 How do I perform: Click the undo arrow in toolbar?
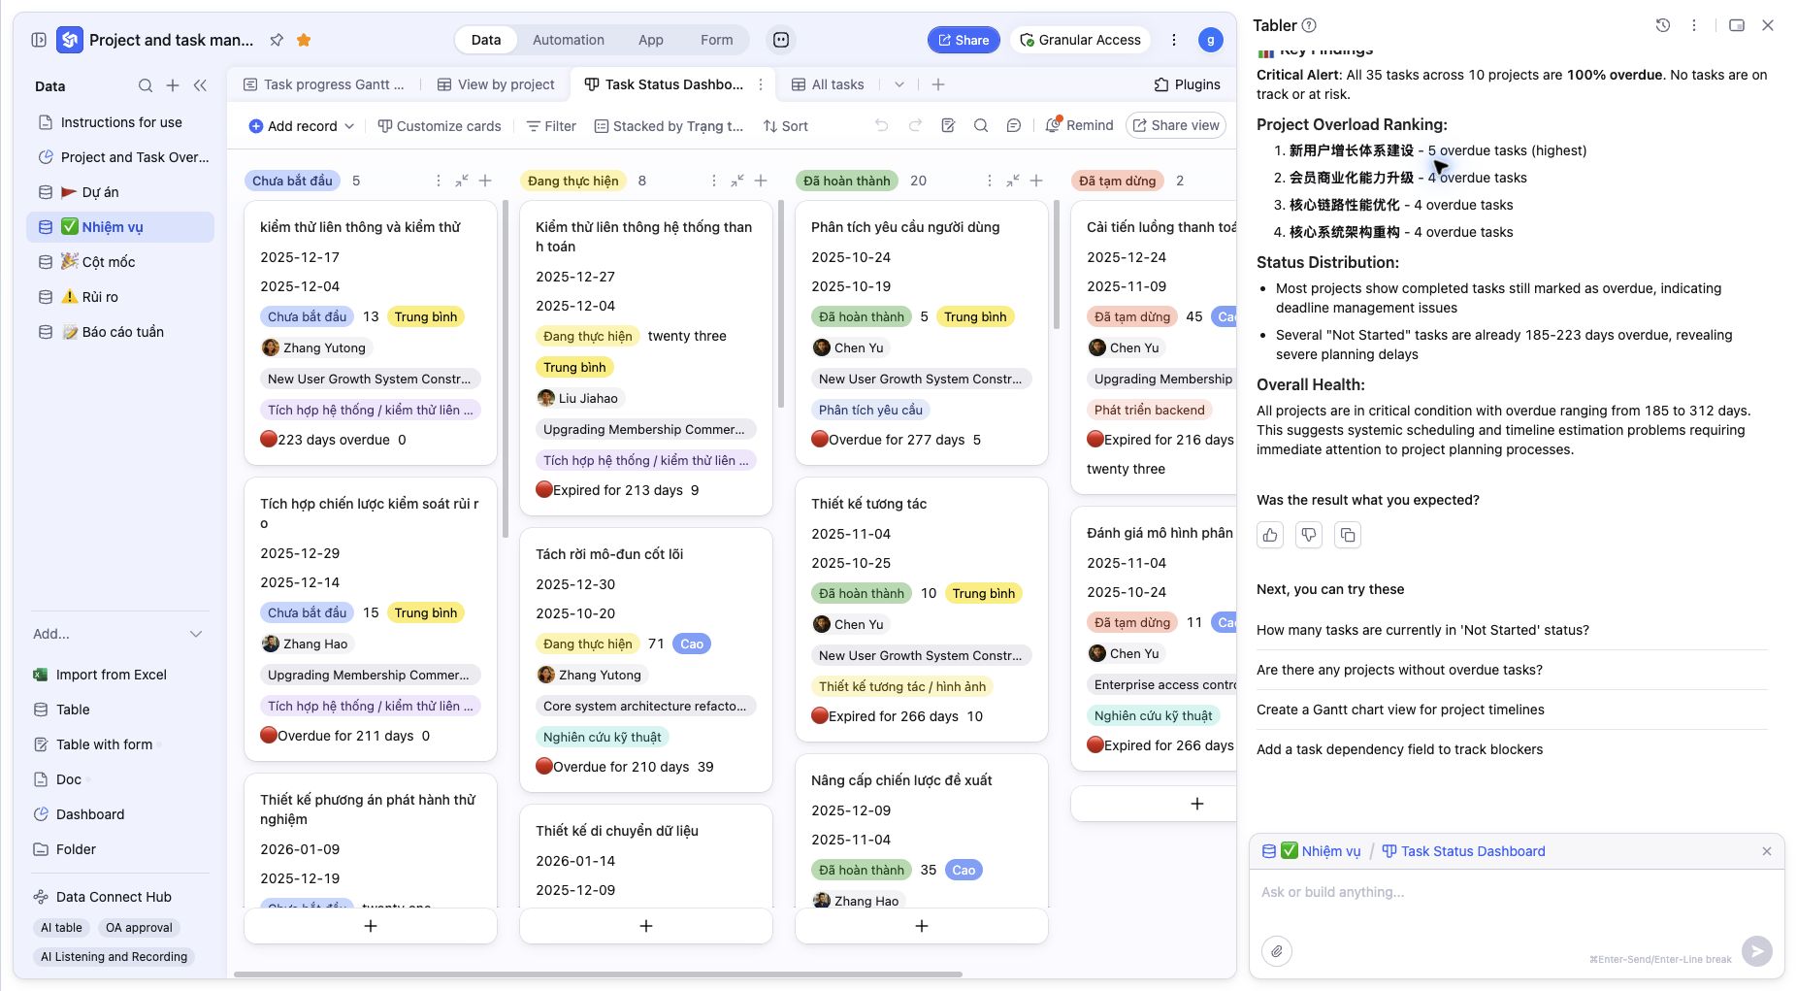tap(881, 126)
